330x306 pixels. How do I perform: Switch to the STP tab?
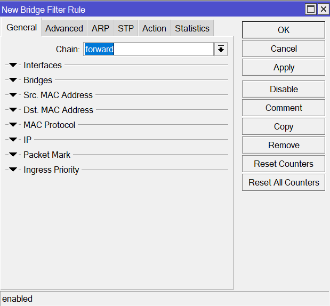tap(126, 28)
